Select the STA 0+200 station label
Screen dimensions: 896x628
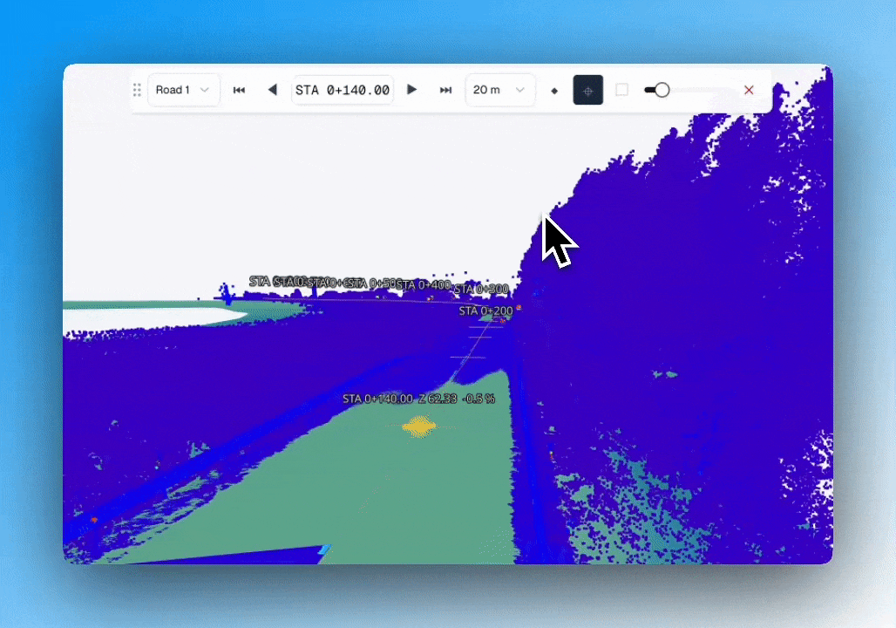[486, 311]
